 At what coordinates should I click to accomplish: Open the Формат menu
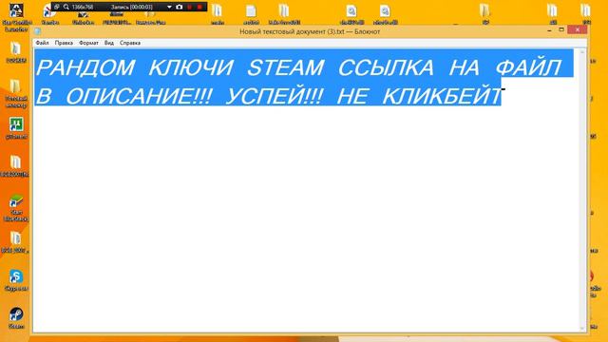point(88,43)
